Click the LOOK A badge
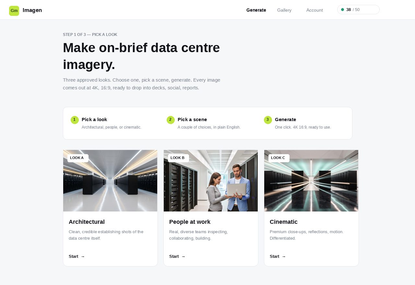415x285 pixels. (x=78, y=158)
